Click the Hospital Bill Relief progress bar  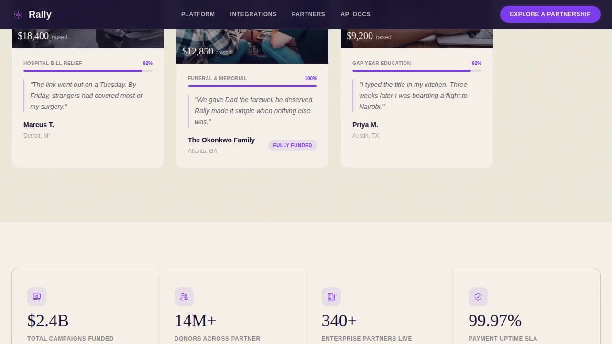coord(88,71)
